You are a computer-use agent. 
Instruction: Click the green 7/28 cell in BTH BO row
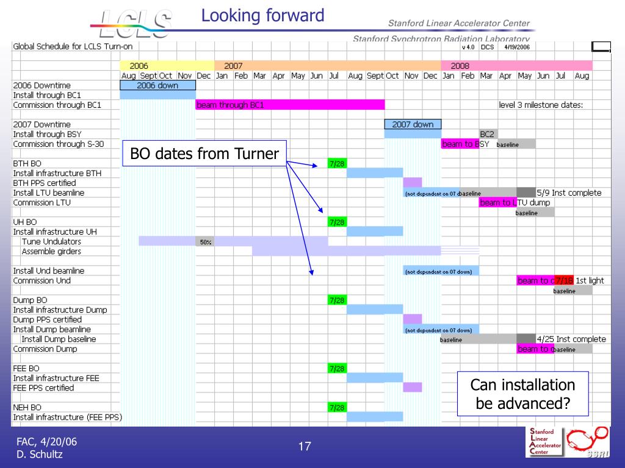pyautogui.click(x=337, y=163)
